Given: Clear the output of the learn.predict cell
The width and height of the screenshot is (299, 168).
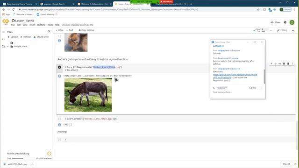Looking at the screenshot, I should tap(59, 125).
